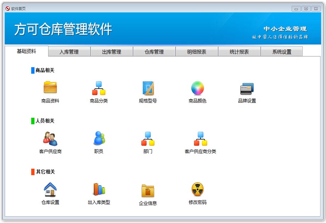The width and height of the screenshot is (326, 223).
Task: Click the 职员 user icon
Action: click(99, 138)
